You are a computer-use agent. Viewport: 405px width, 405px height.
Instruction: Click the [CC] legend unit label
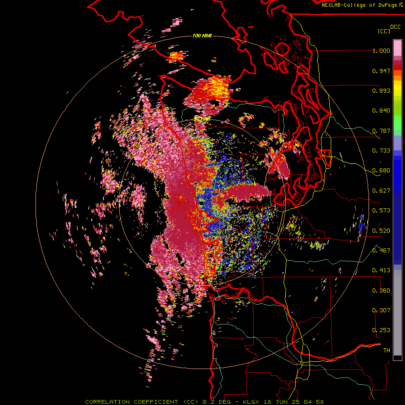pos(383,31)
